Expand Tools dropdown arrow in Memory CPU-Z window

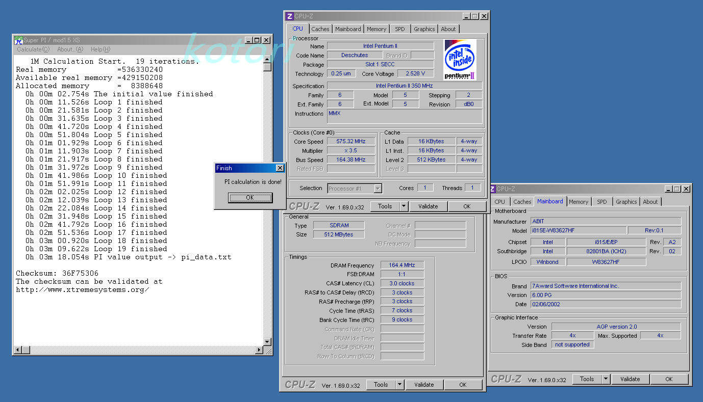pyautogui.click(x=400, y=385)
